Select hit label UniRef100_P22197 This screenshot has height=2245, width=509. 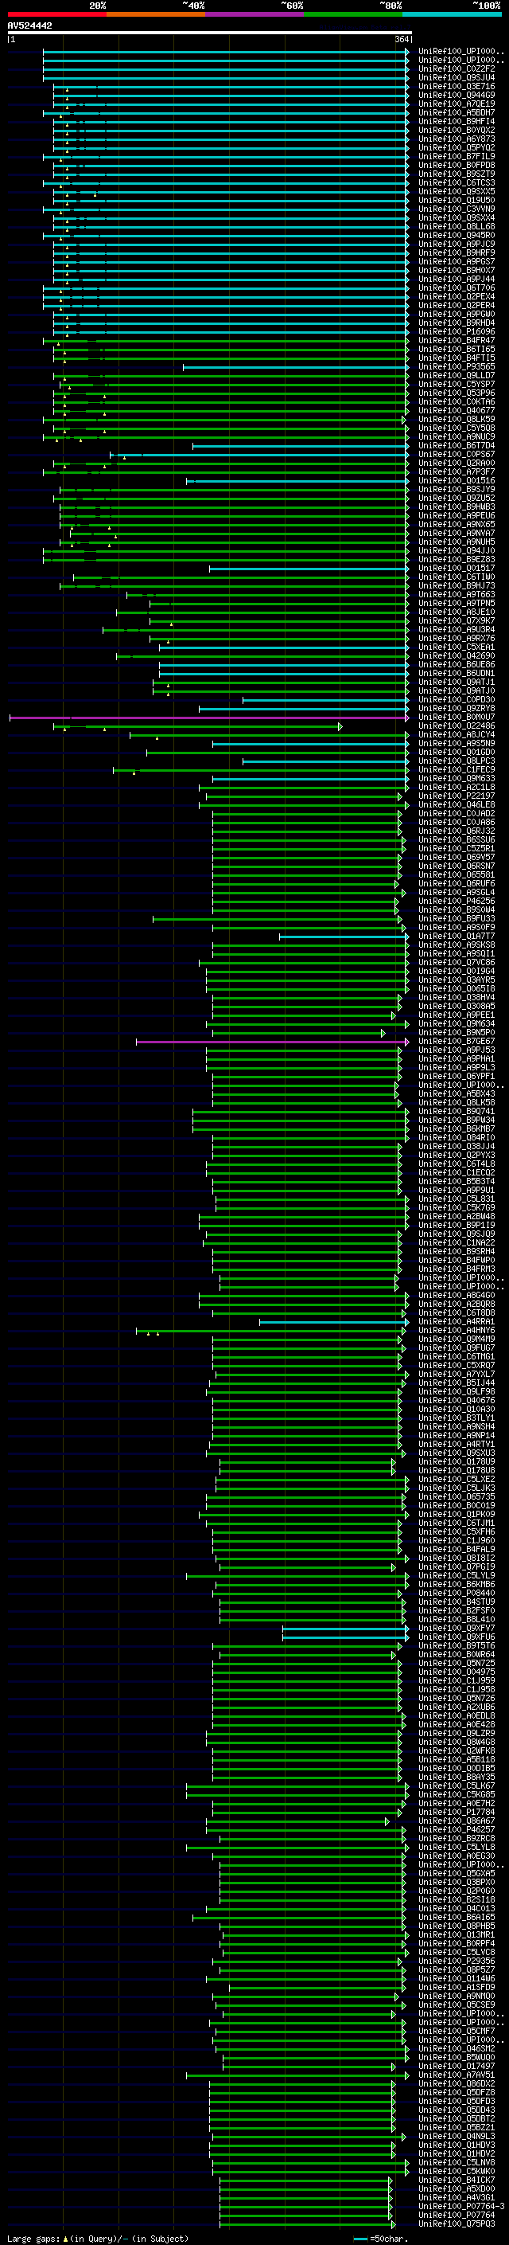coord(457,796)
